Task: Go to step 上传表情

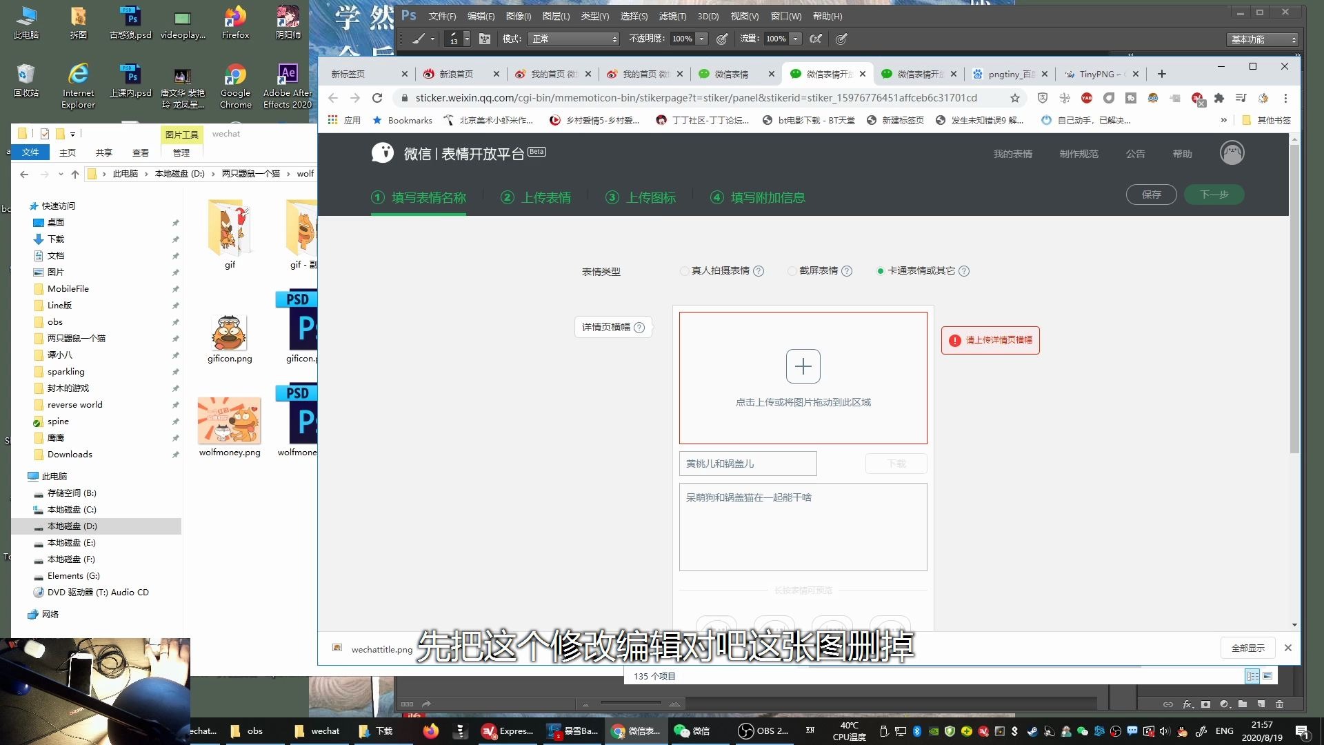Action: pyautogui.click(x=536, y=197)
